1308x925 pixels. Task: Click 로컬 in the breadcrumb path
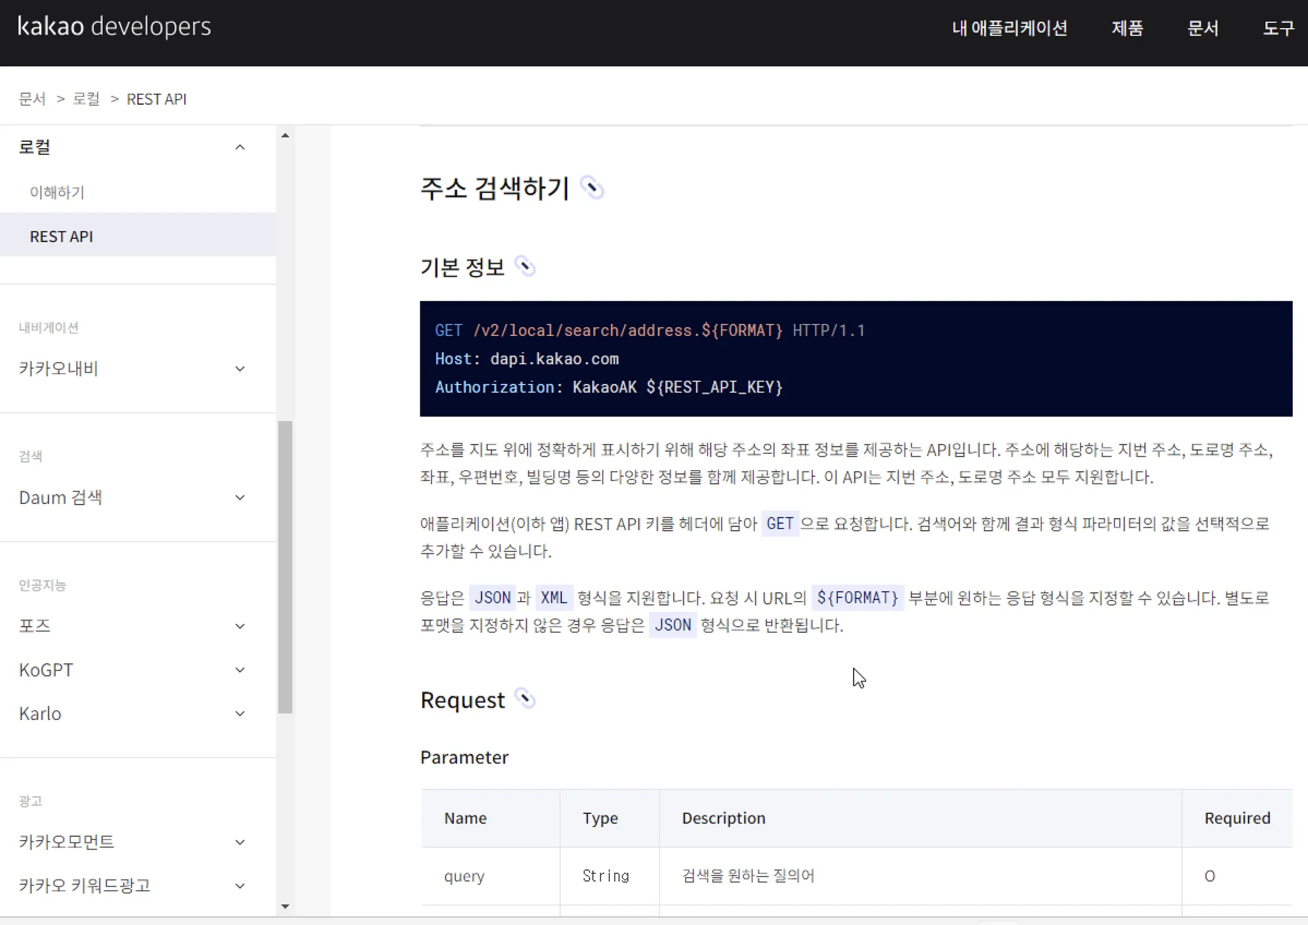(x=86, y=99)
